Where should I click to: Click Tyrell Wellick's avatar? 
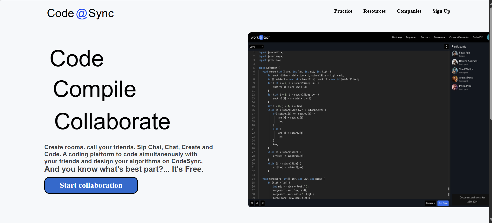click(x=455, y=70)
